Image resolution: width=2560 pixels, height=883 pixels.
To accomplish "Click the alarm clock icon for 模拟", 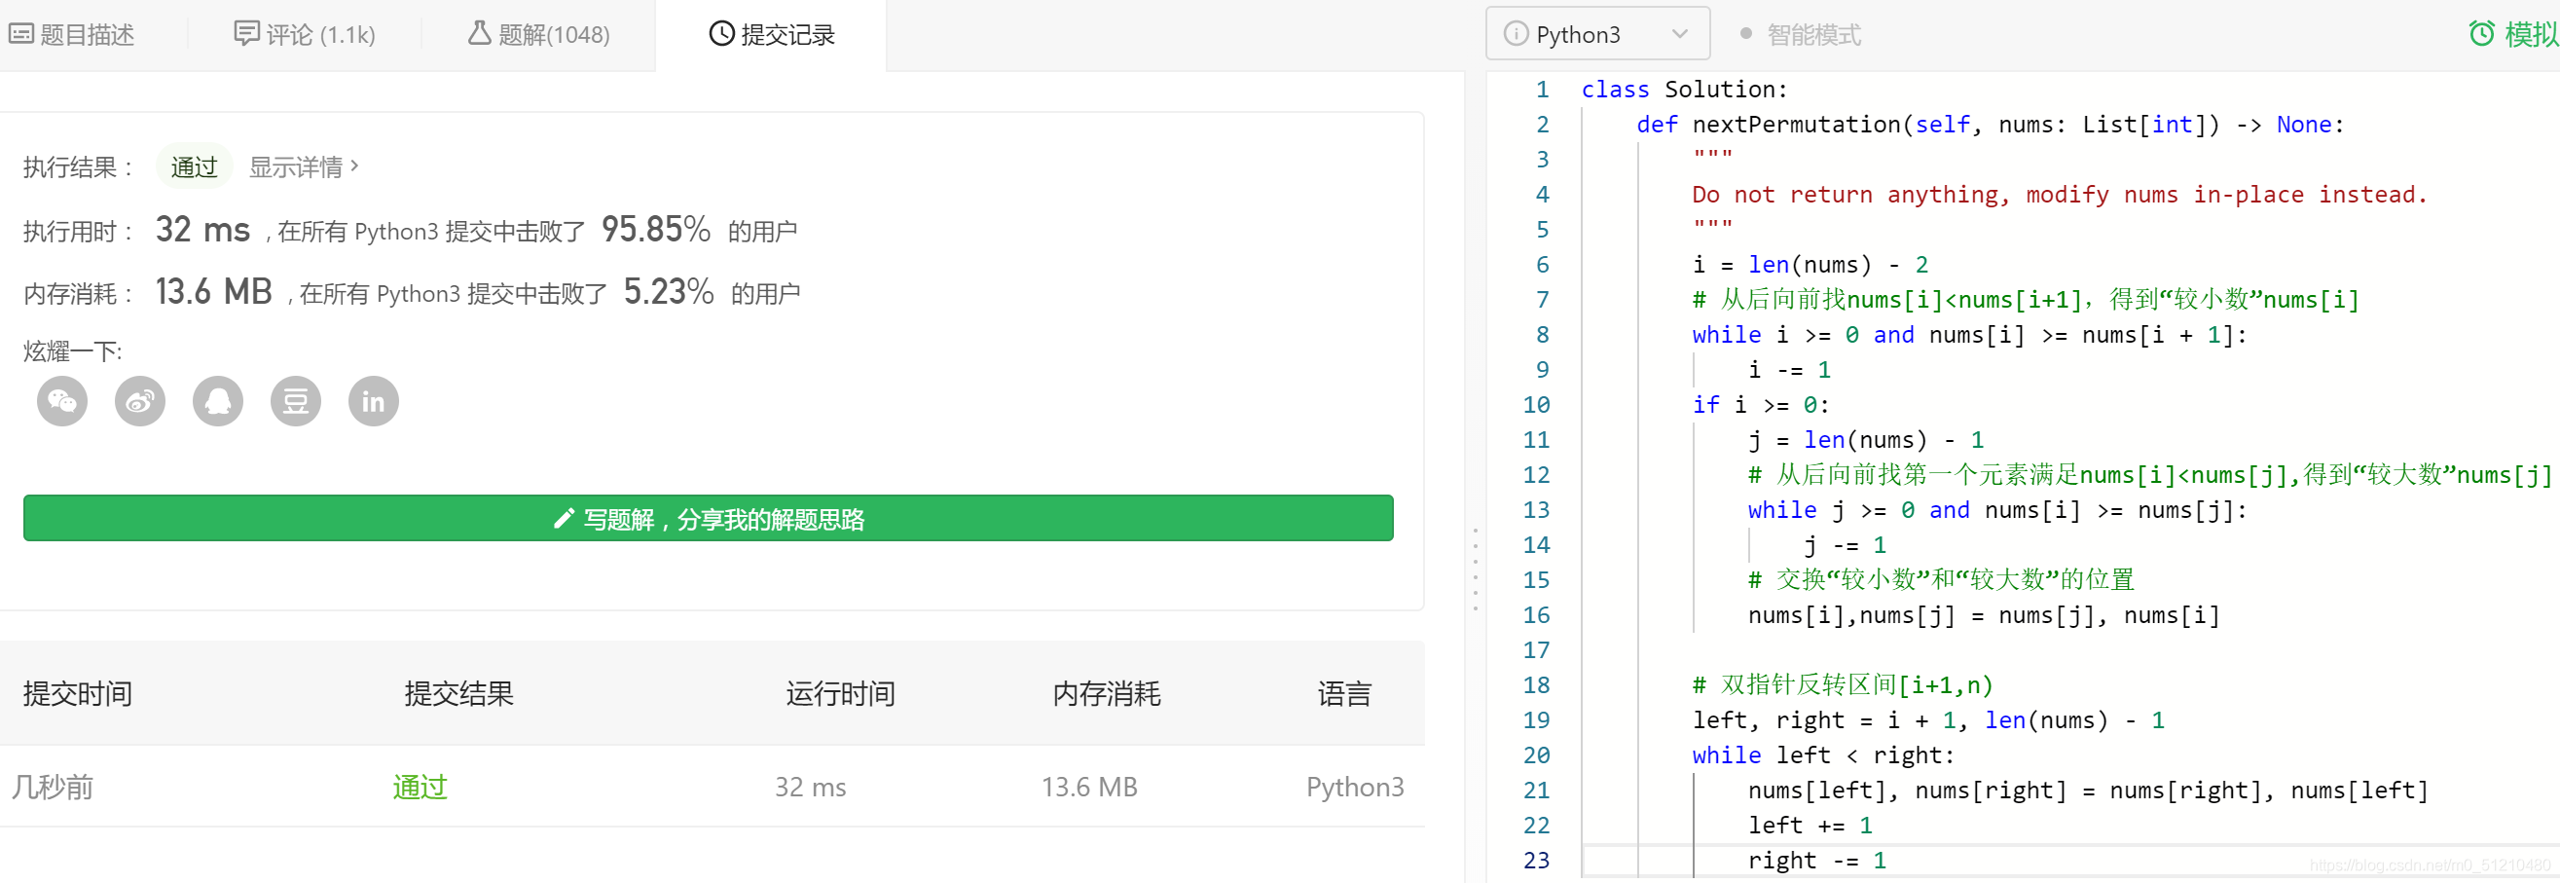I will [x=2480, y=34].
